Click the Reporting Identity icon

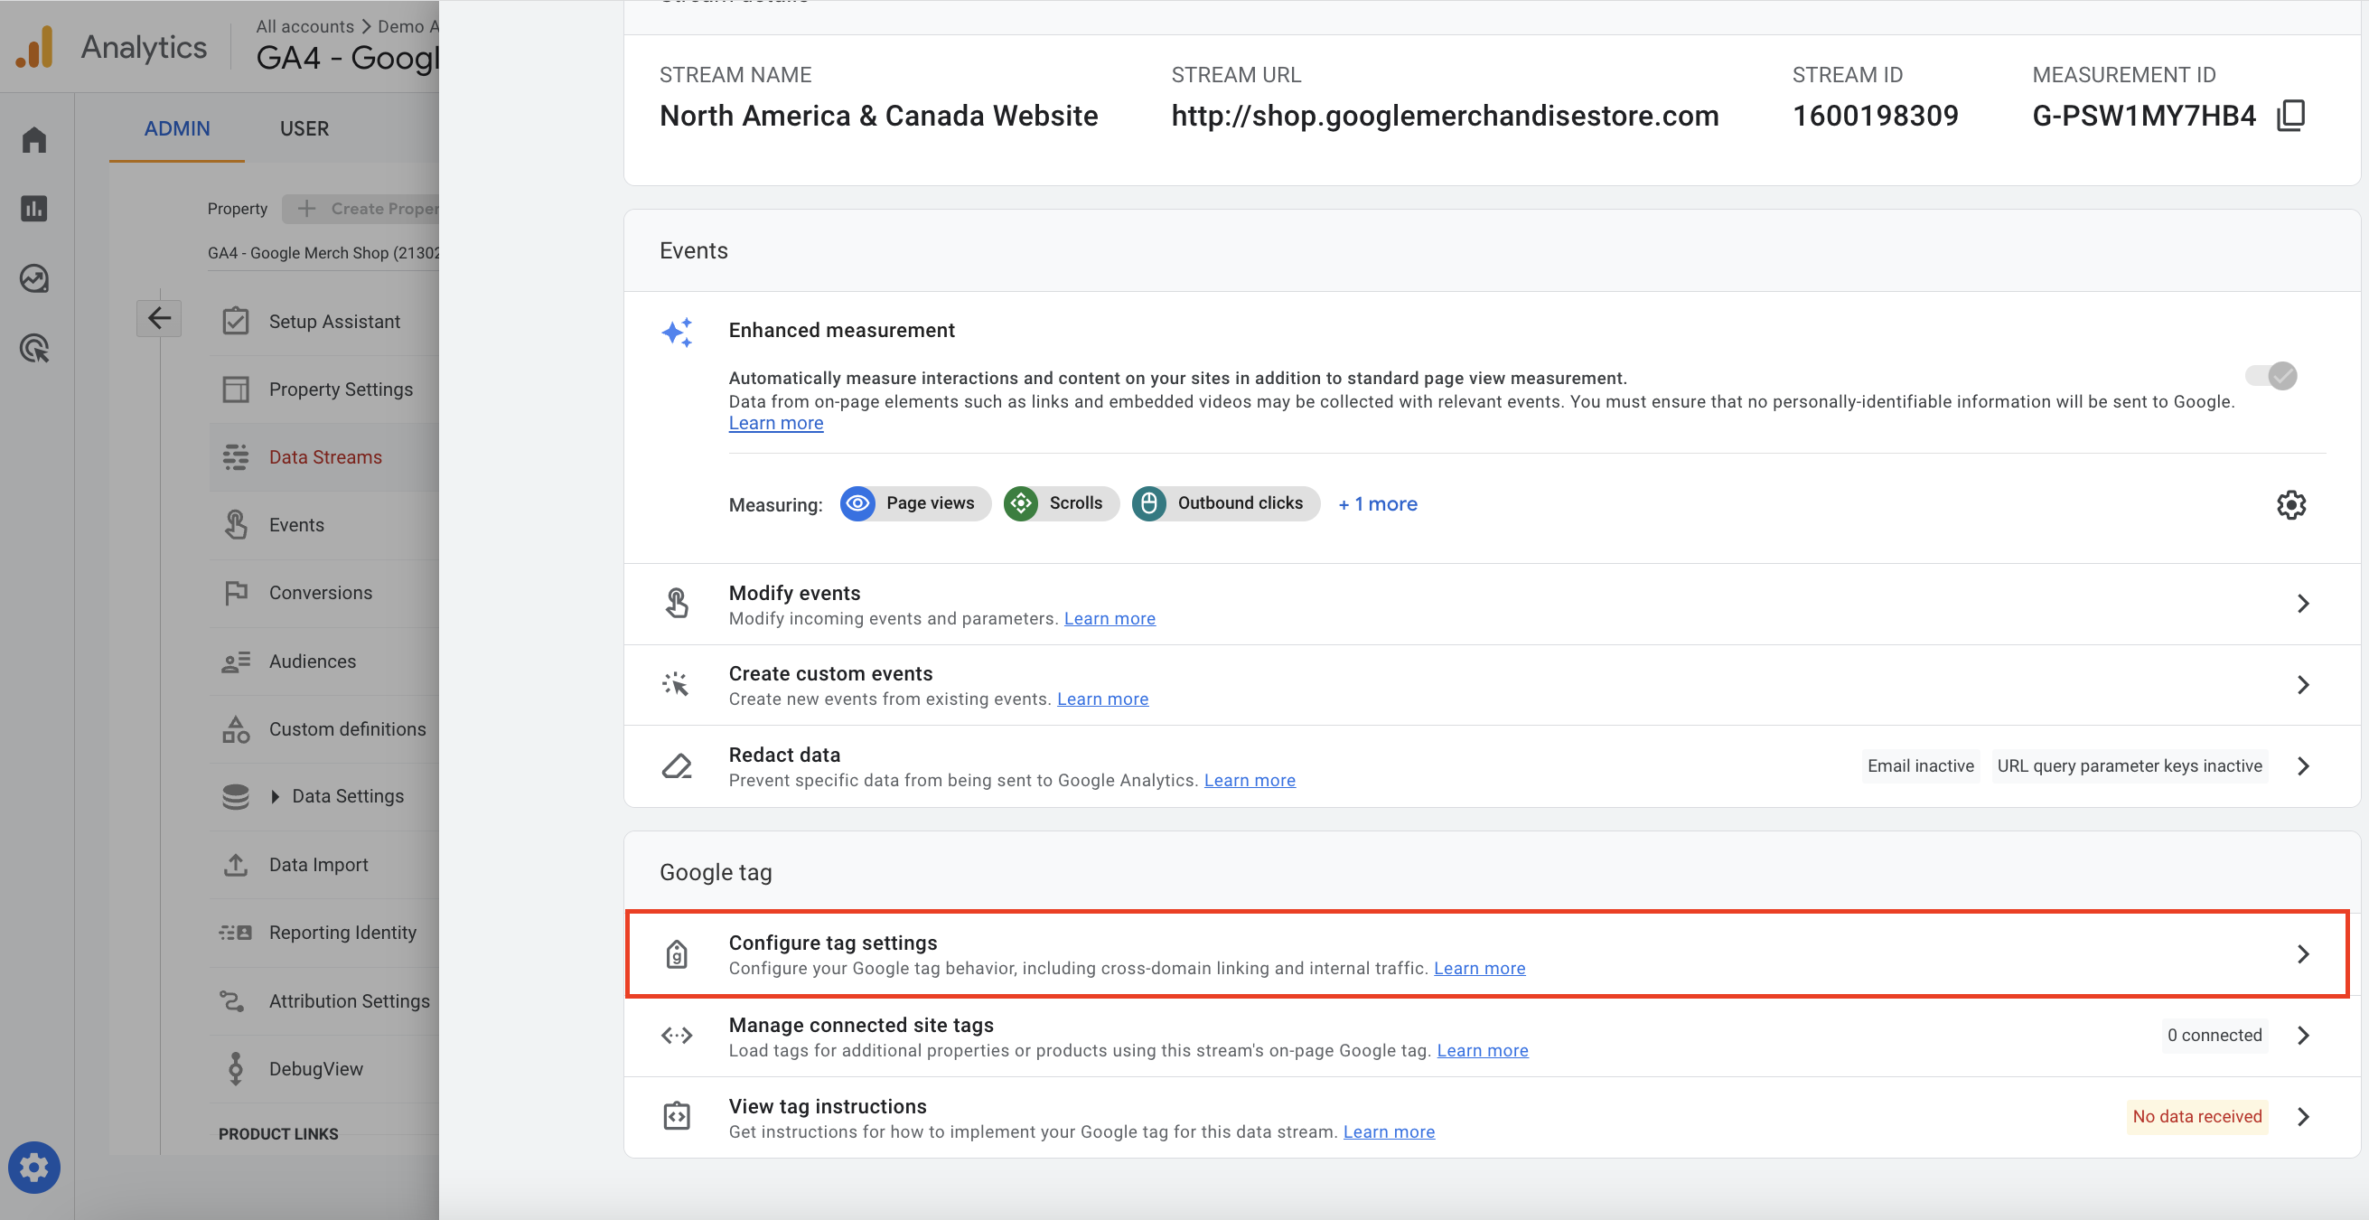(236, 932)
